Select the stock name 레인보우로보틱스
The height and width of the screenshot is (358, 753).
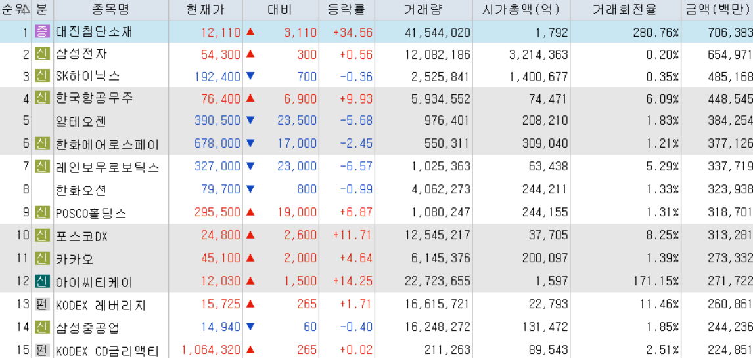pos(107,167)
